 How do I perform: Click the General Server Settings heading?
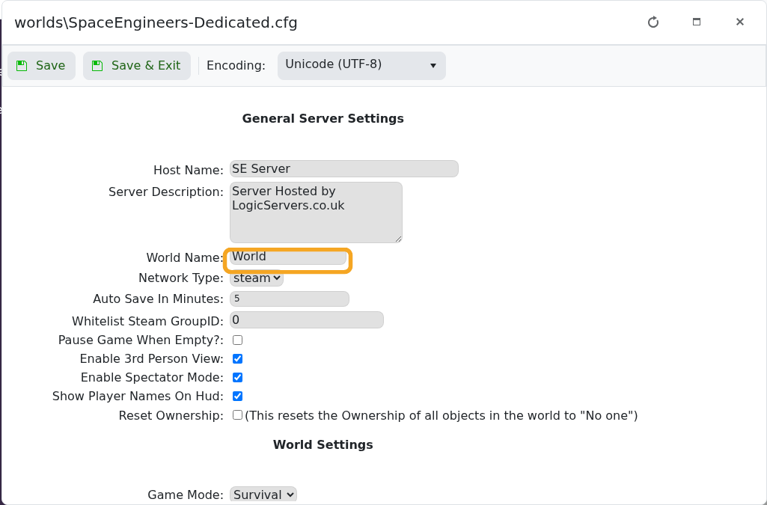click(323, 119)
